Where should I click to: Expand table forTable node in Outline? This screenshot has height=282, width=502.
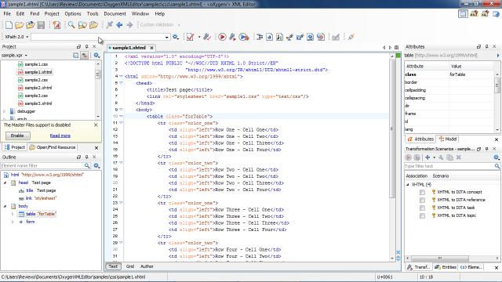tap(13, 214)
